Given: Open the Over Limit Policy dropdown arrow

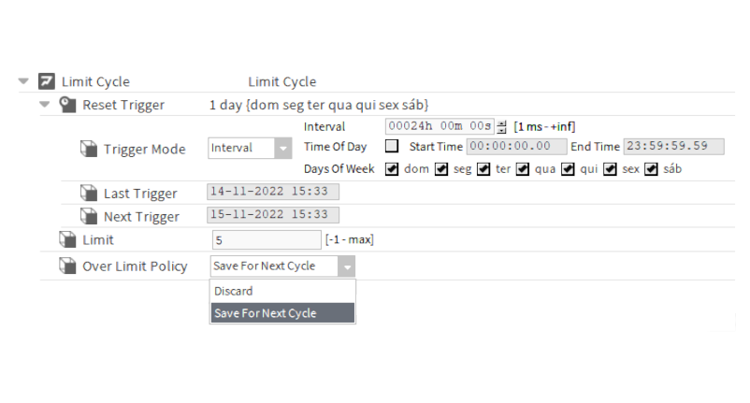Looking at the screenshot, I should pyautogui.click(x=346, y=266).
